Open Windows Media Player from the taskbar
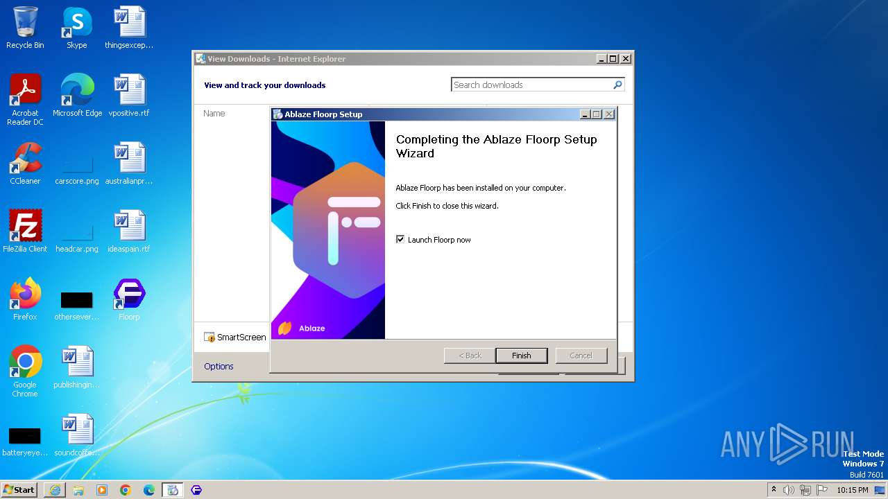The height and width of the screenshot is (499, 888). (x=102, y=490)
